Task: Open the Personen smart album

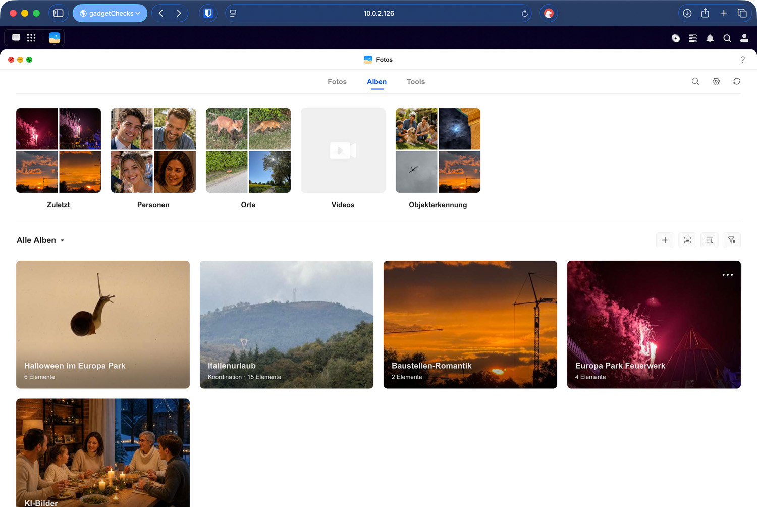Action: point(153,158)
